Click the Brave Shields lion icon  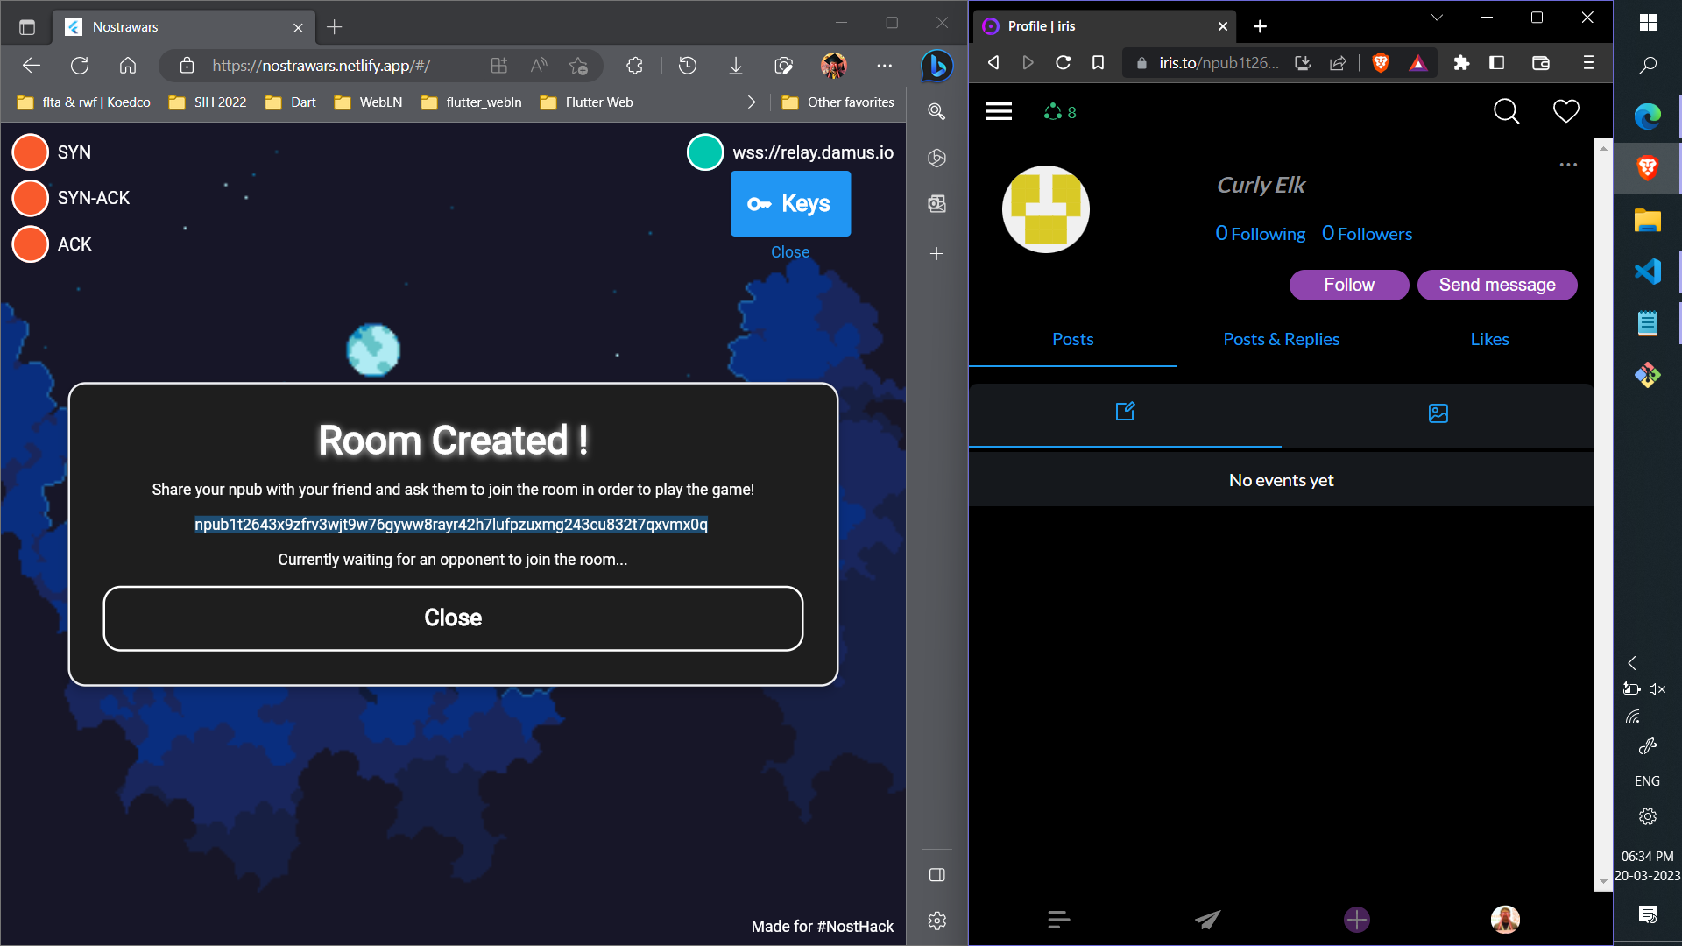click(x=1381, y=63)
